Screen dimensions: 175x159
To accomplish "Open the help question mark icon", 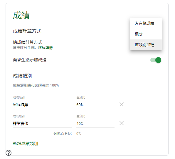I will pyautogui.click(x=9, y=153).
